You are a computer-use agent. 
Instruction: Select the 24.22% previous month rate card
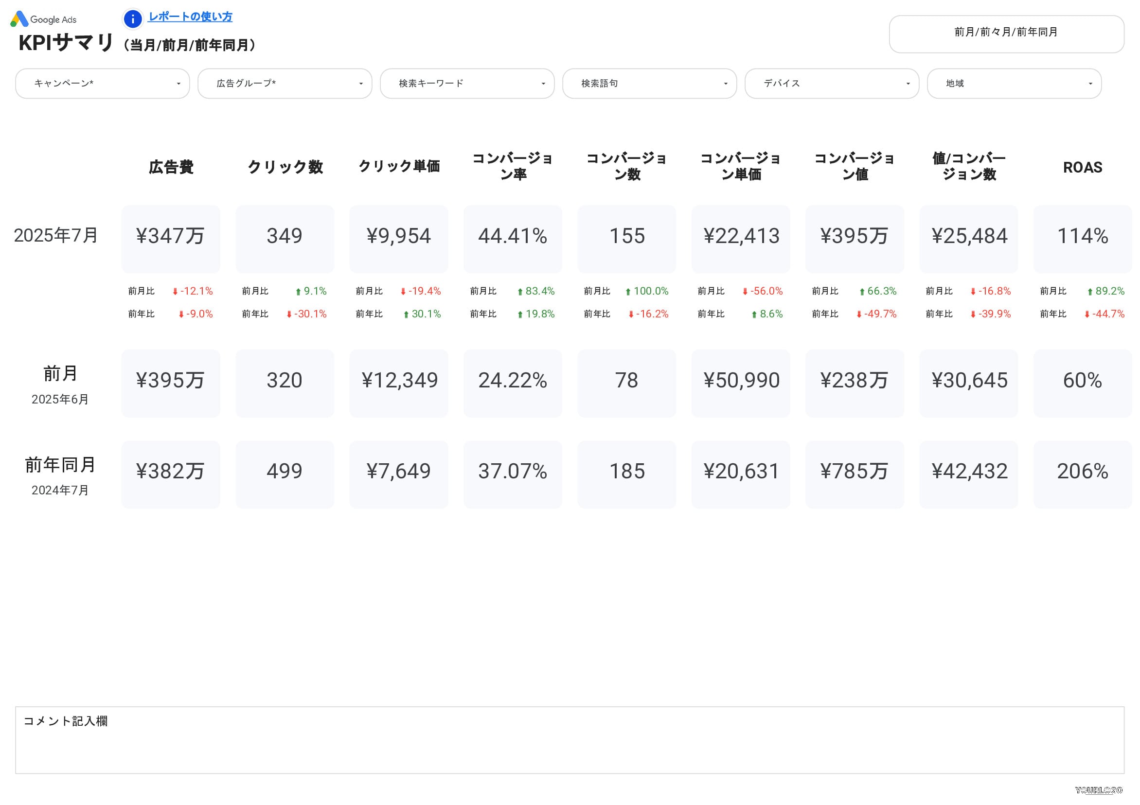click(x=513, y=383)
